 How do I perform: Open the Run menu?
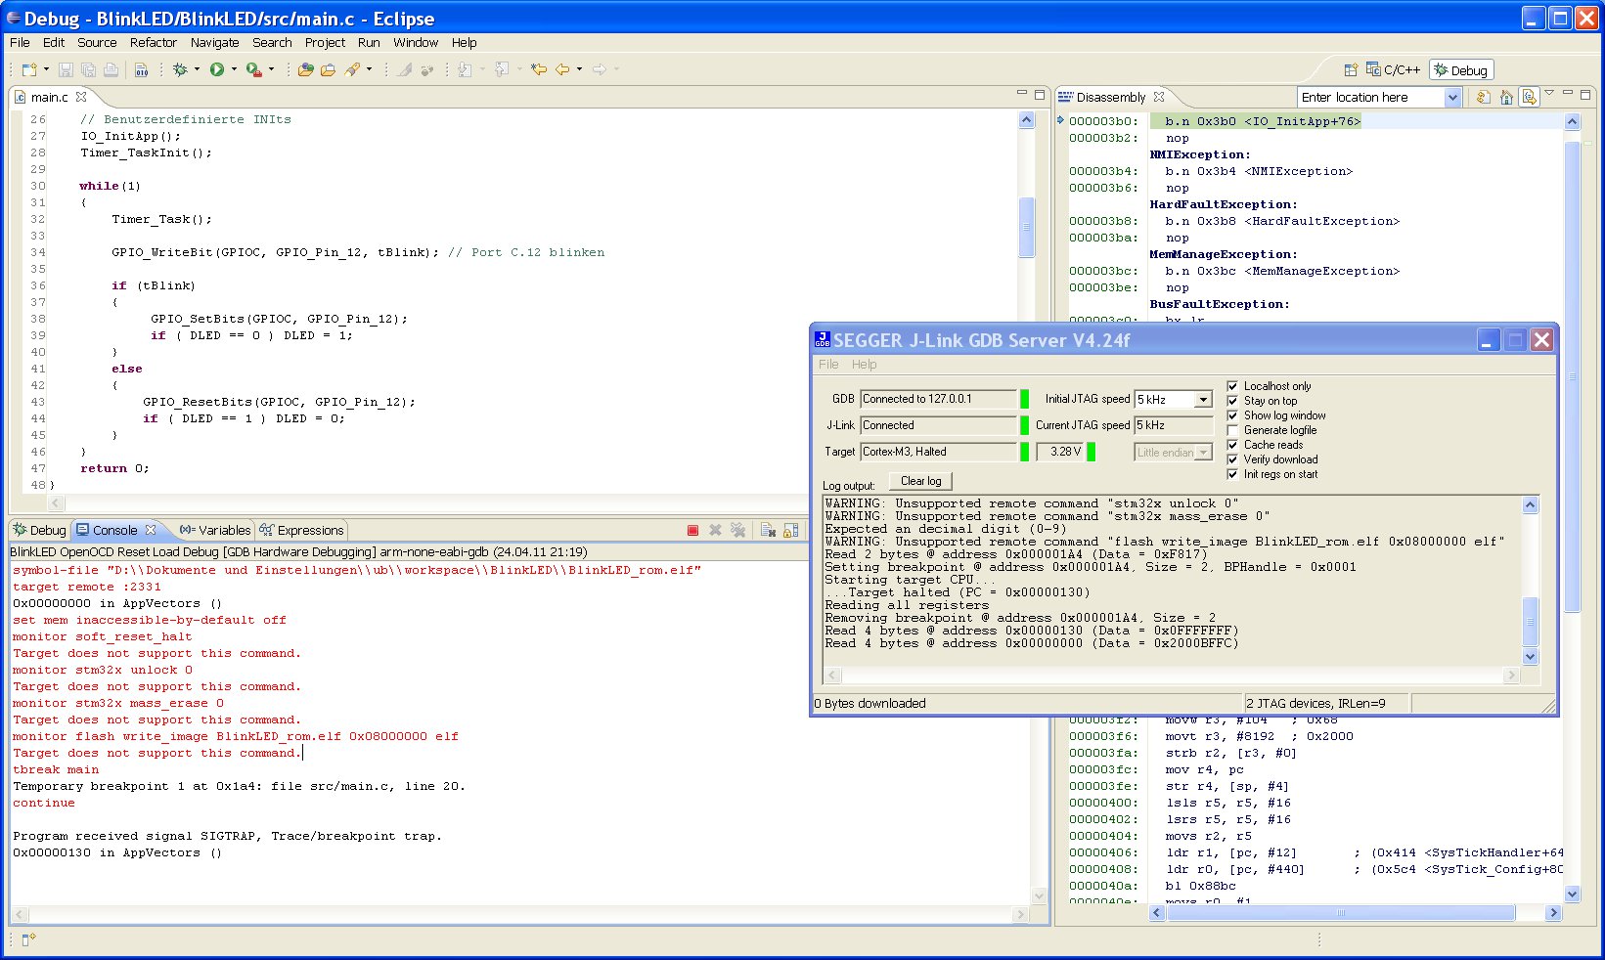[x=369, y=43]
